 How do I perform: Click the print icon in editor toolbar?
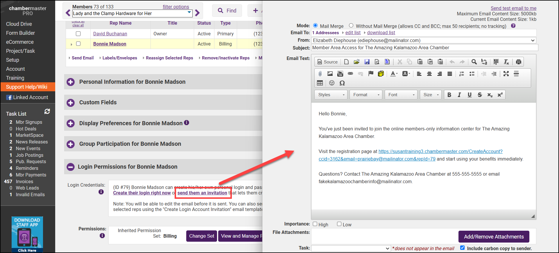click(x=518, y=62)
